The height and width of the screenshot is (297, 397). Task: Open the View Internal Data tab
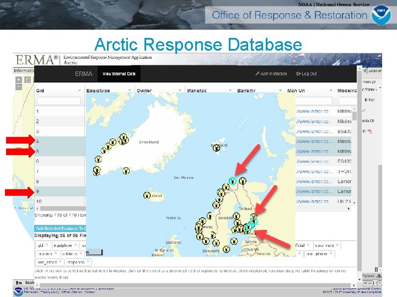click(x=119, y=74)
